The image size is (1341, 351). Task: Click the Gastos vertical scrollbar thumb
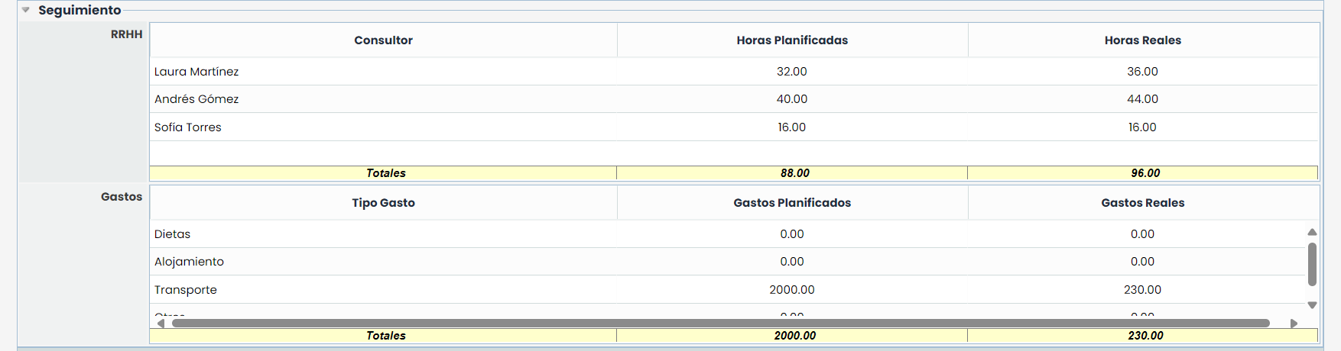pos(1312,264)
